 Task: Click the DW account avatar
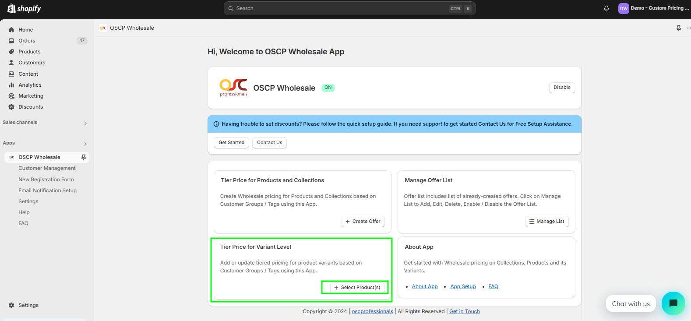[624, 8]
